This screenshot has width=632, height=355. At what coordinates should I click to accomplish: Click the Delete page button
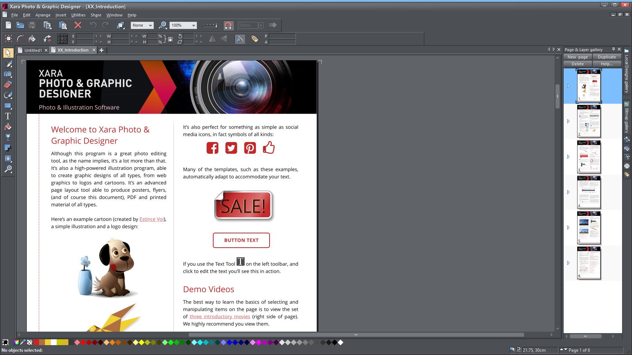coord(578,64)
